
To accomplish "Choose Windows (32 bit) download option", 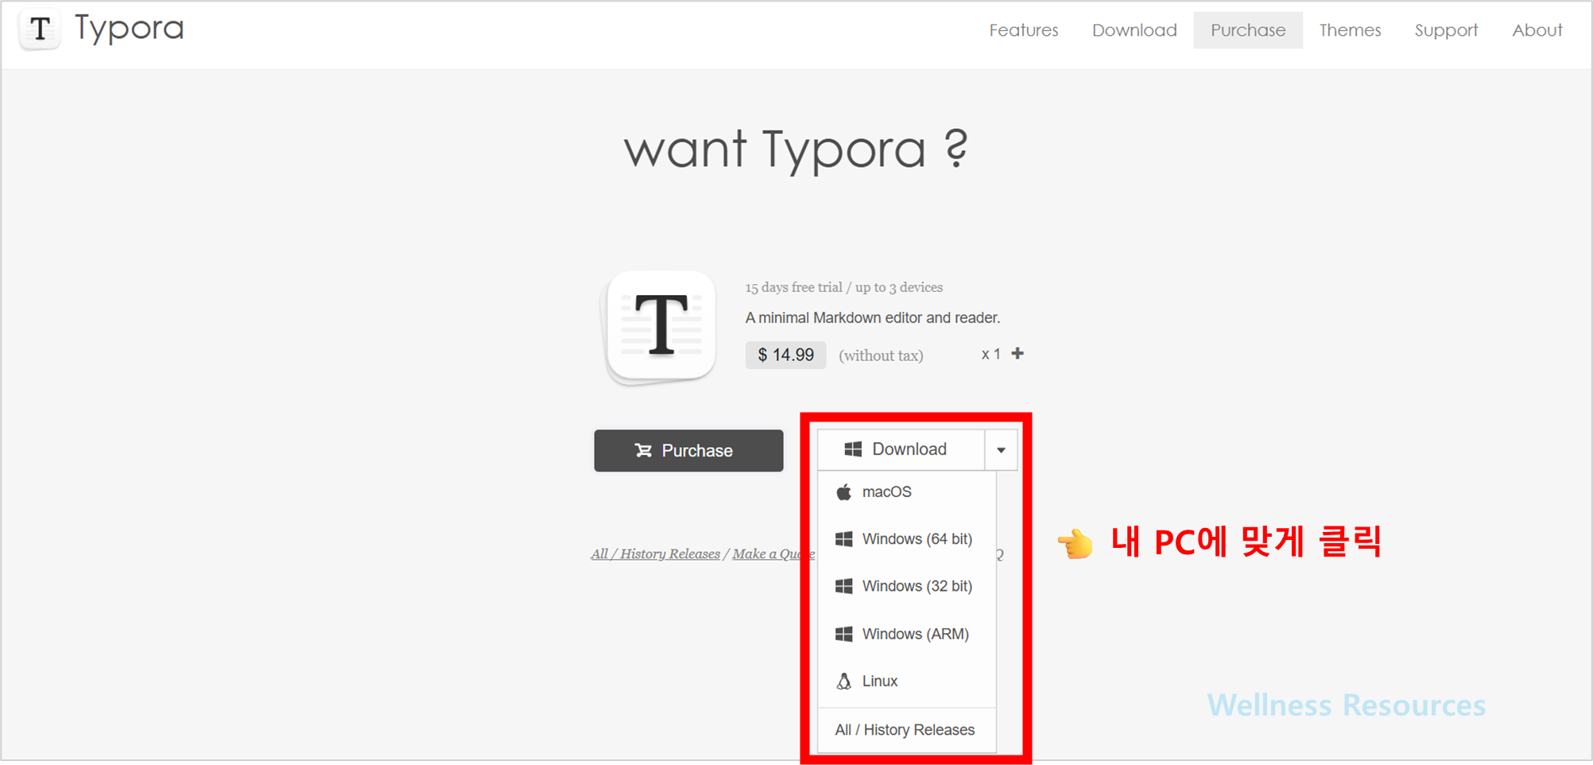I will [x=906, y=586].
